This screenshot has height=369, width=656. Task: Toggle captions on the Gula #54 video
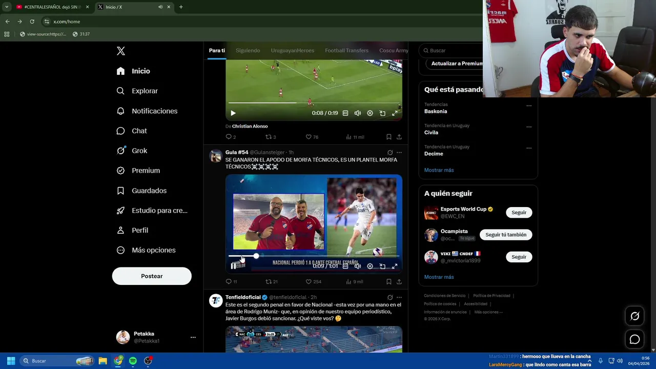tap(345, 266)
